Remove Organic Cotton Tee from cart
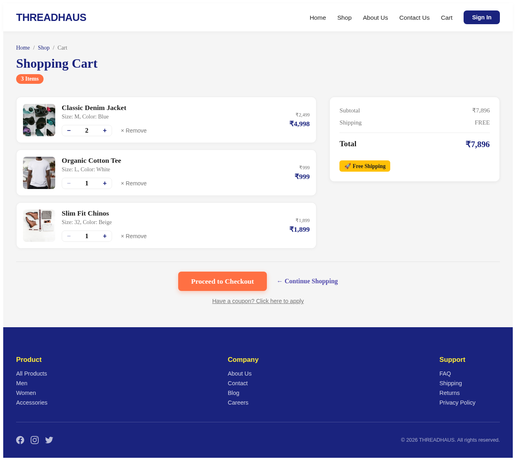 click(x=134, y=183)
